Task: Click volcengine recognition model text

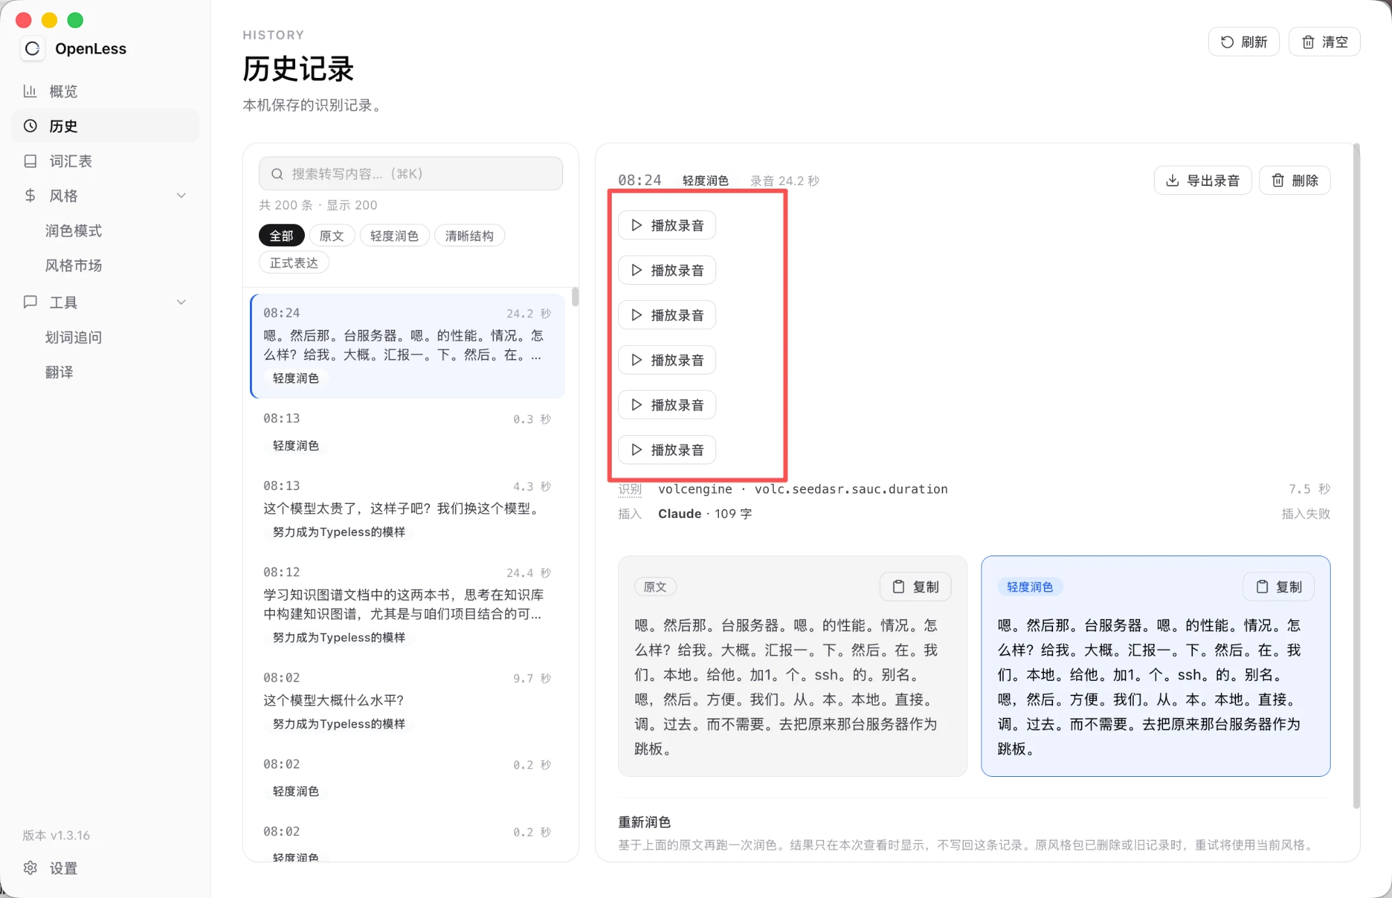Action: click(x=803, y=489)
